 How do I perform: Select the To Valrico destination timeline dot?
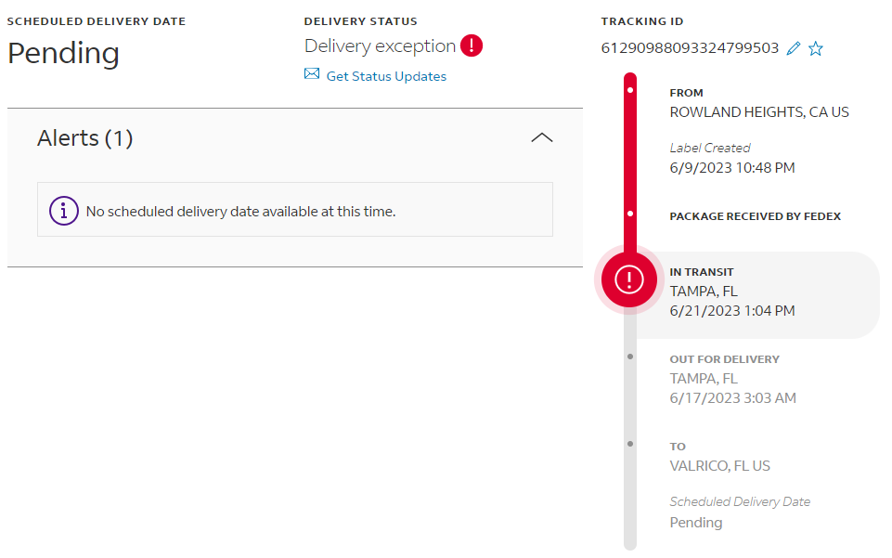tap(630, 444)
